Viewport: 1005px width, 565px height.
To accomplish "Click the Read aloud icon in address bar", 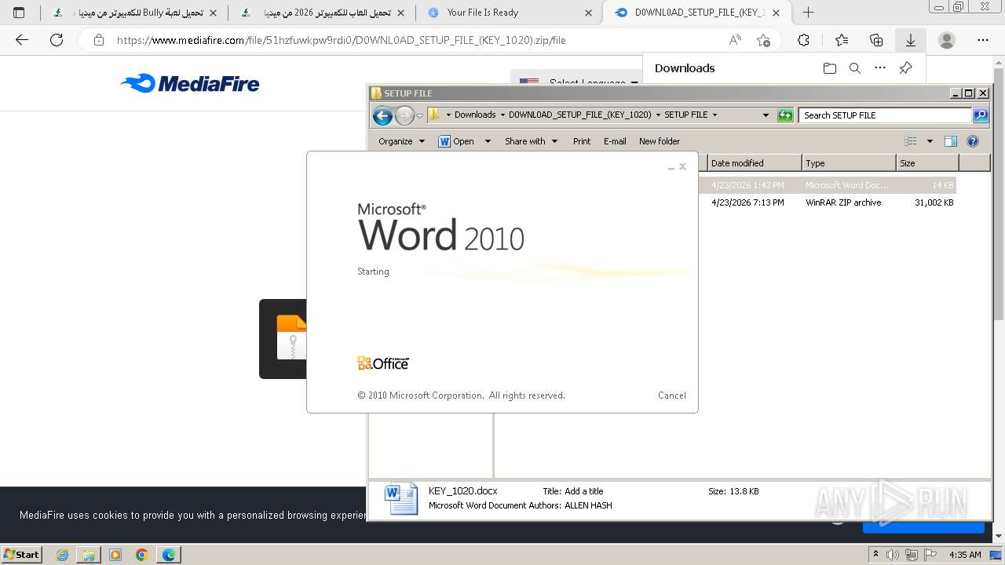I will (x=735, y=40).
